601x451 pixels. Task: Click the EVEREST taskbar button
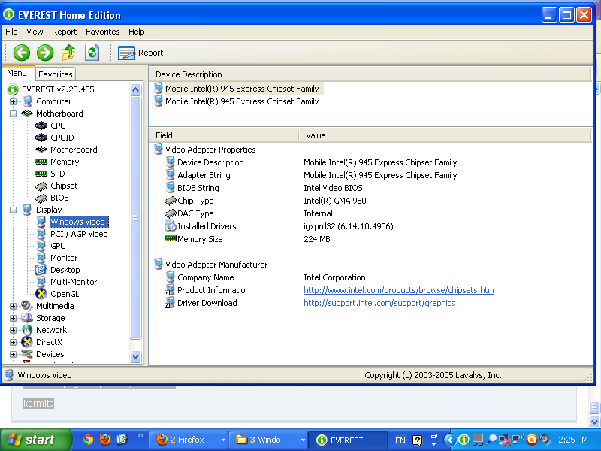(348, 440)
